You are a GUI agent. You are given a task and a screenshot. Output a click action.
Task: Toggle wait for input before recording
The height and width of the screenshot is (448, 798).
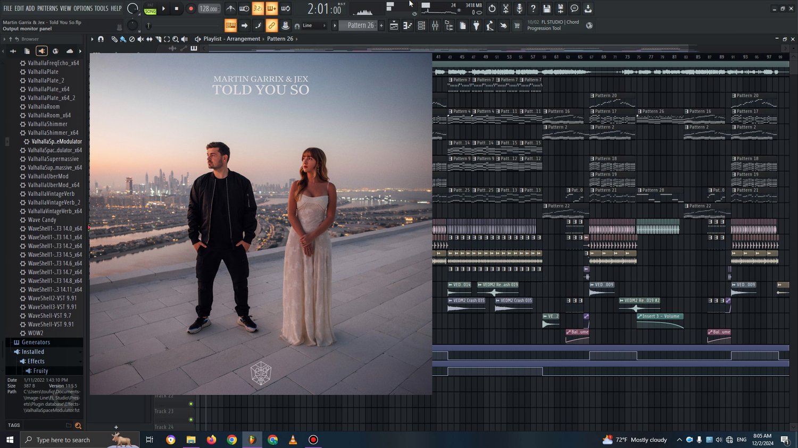pyautogui.click(x=244, y=9)
